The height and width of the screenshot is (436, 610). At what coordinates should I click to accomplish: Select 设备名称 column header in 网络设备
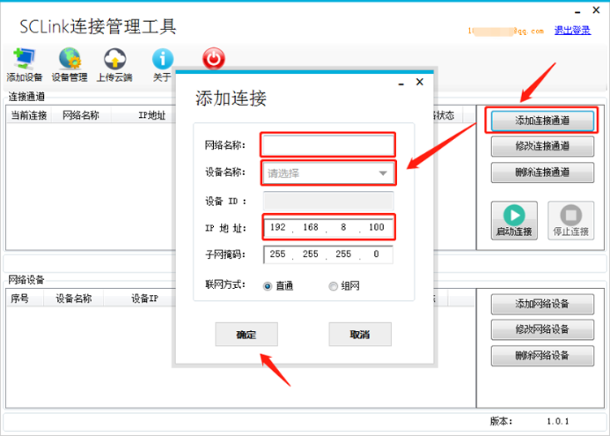pos(73,299)
